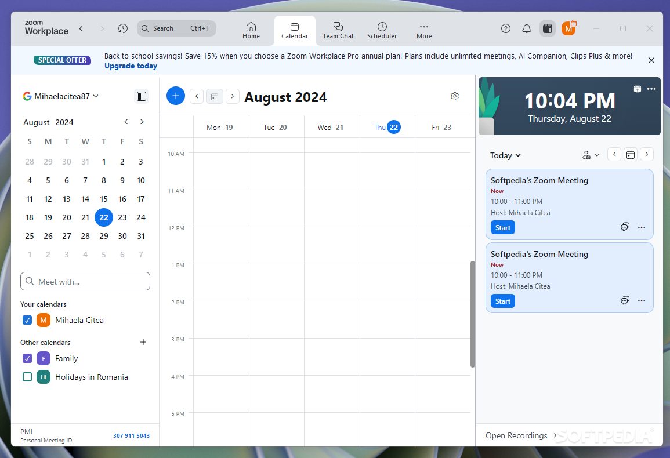This screenshot has width=670, height=458.
Task: Click the calendar vertical scrollbar
Action: click(x=473, y=314)
